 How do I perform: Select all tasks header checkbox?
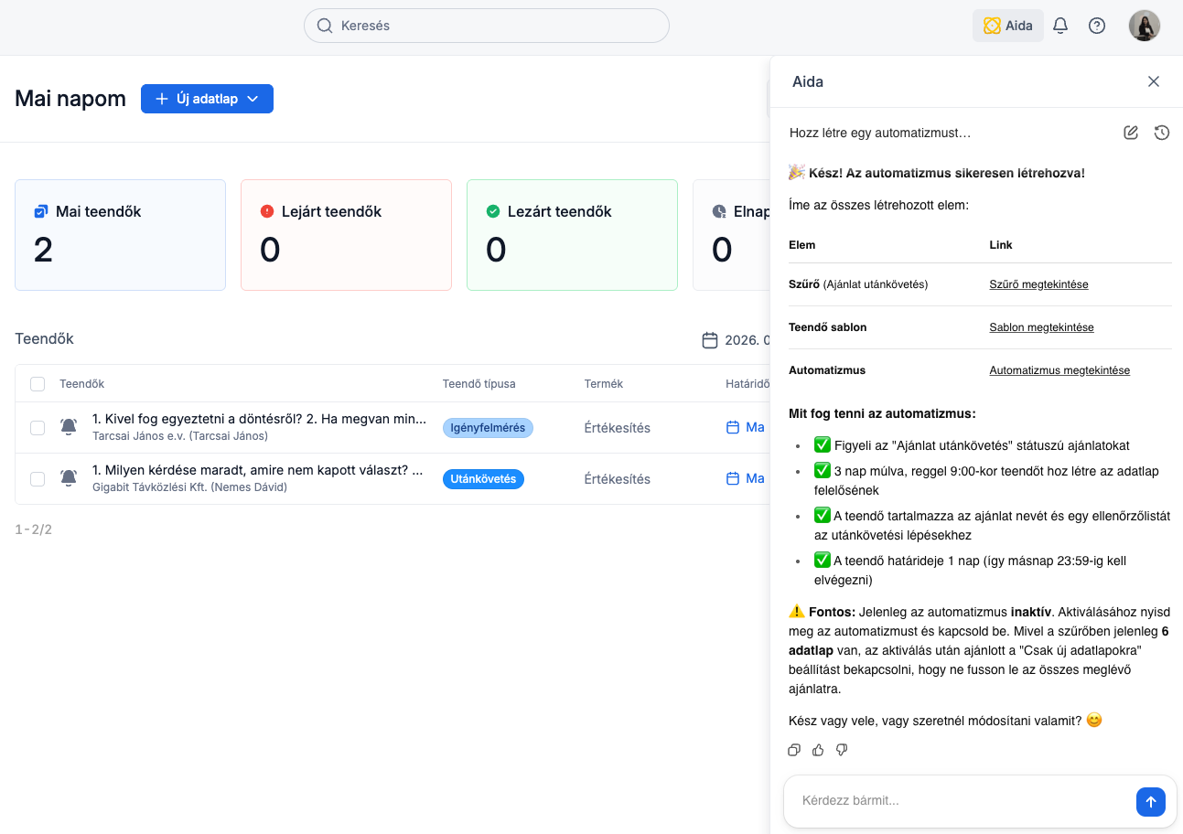[38, 384]
